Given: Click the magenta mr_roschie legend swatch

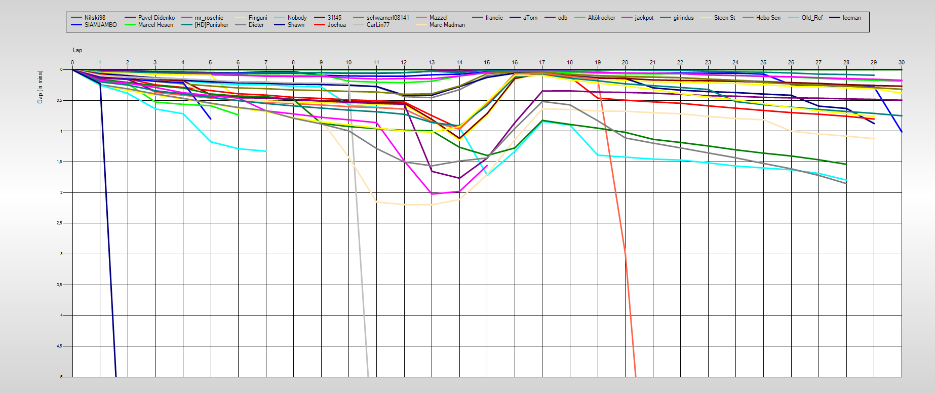Looking at the screenshot, I should [187, 18].
